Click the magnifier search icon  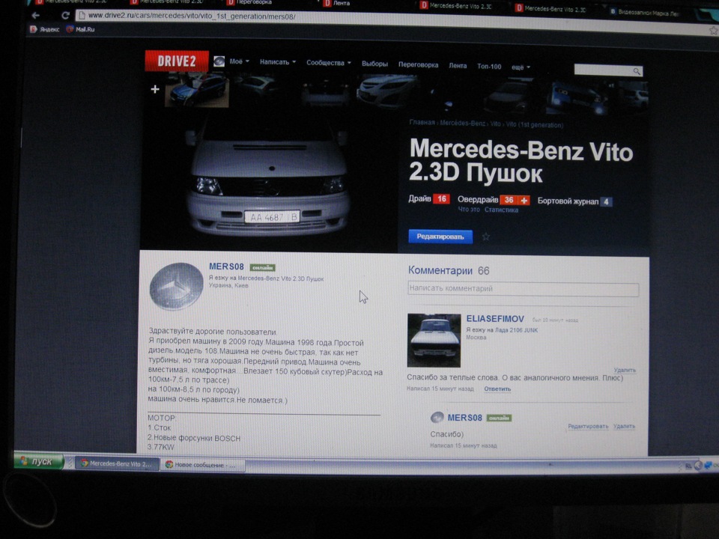tap(637, 71)
